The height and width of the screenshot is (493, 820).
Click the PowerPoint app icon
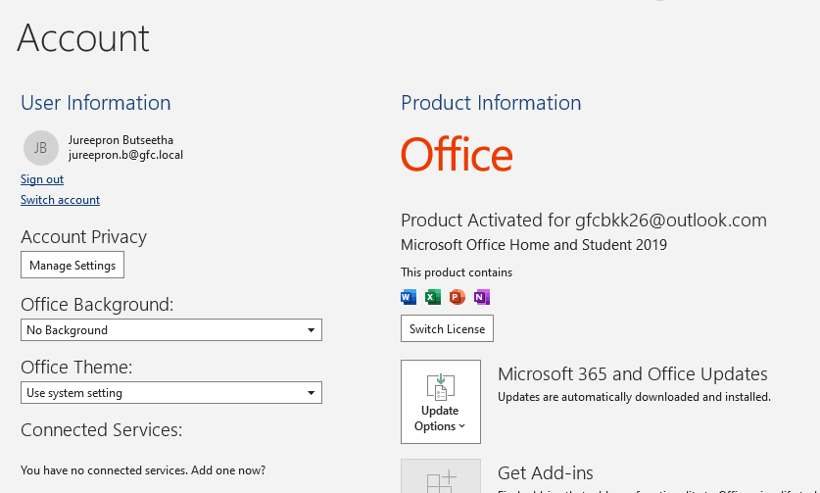coord(457,297)
